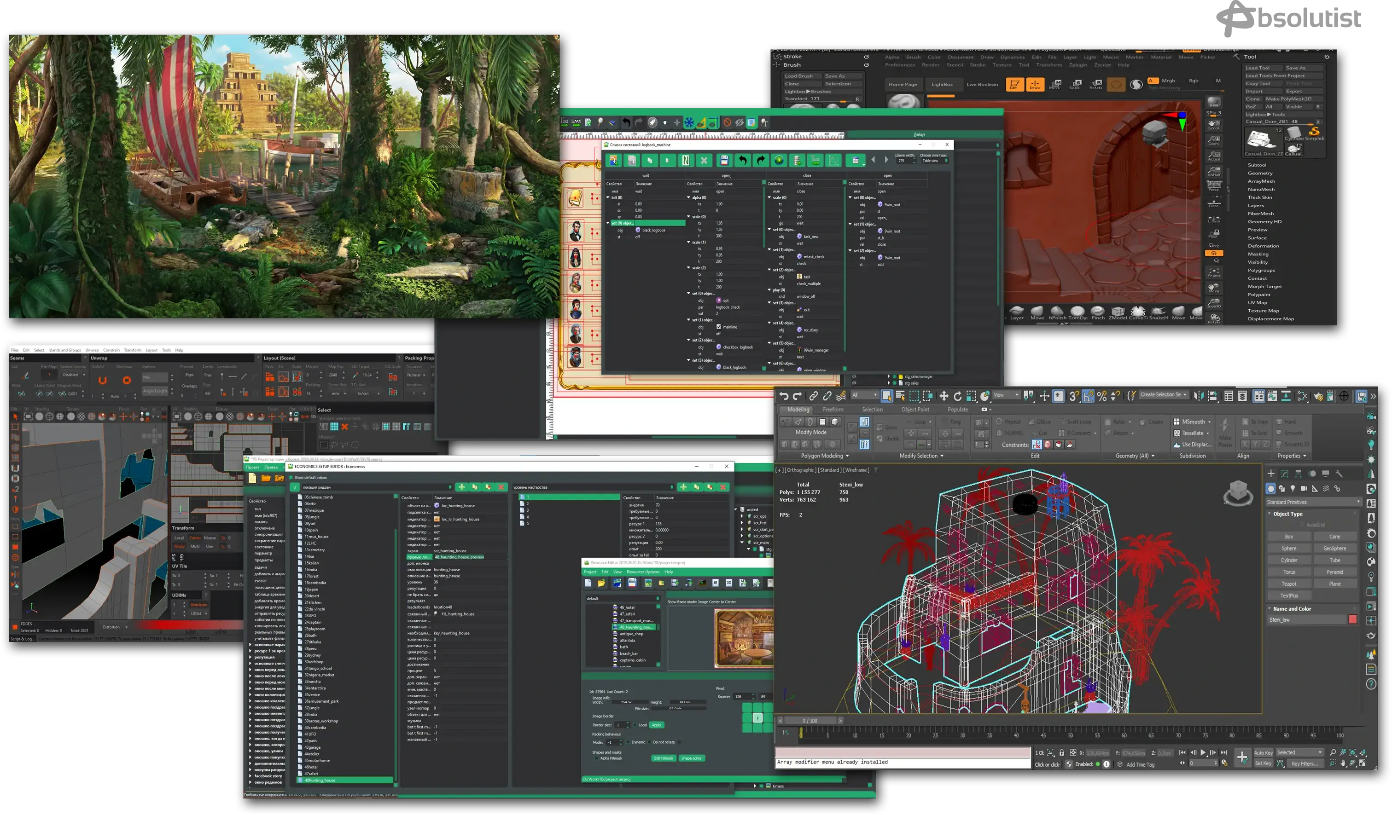Toggle the Local checkbox in Resource Editor
The height and width of the screenshot is (815, 1392).
635,725
